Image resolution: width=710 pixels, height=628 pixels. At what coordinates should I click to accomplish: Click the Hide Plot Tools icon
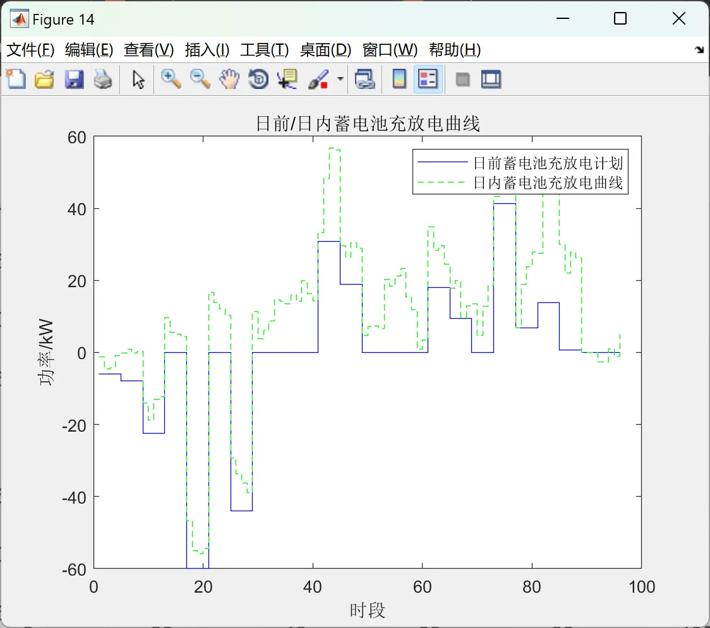pyautogui.click(x=462, y=80)
